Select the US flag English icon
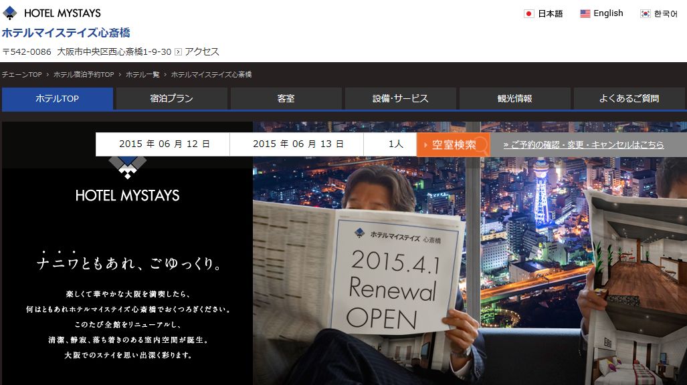Screen dimensions: 687x385 tap(585, 13)
